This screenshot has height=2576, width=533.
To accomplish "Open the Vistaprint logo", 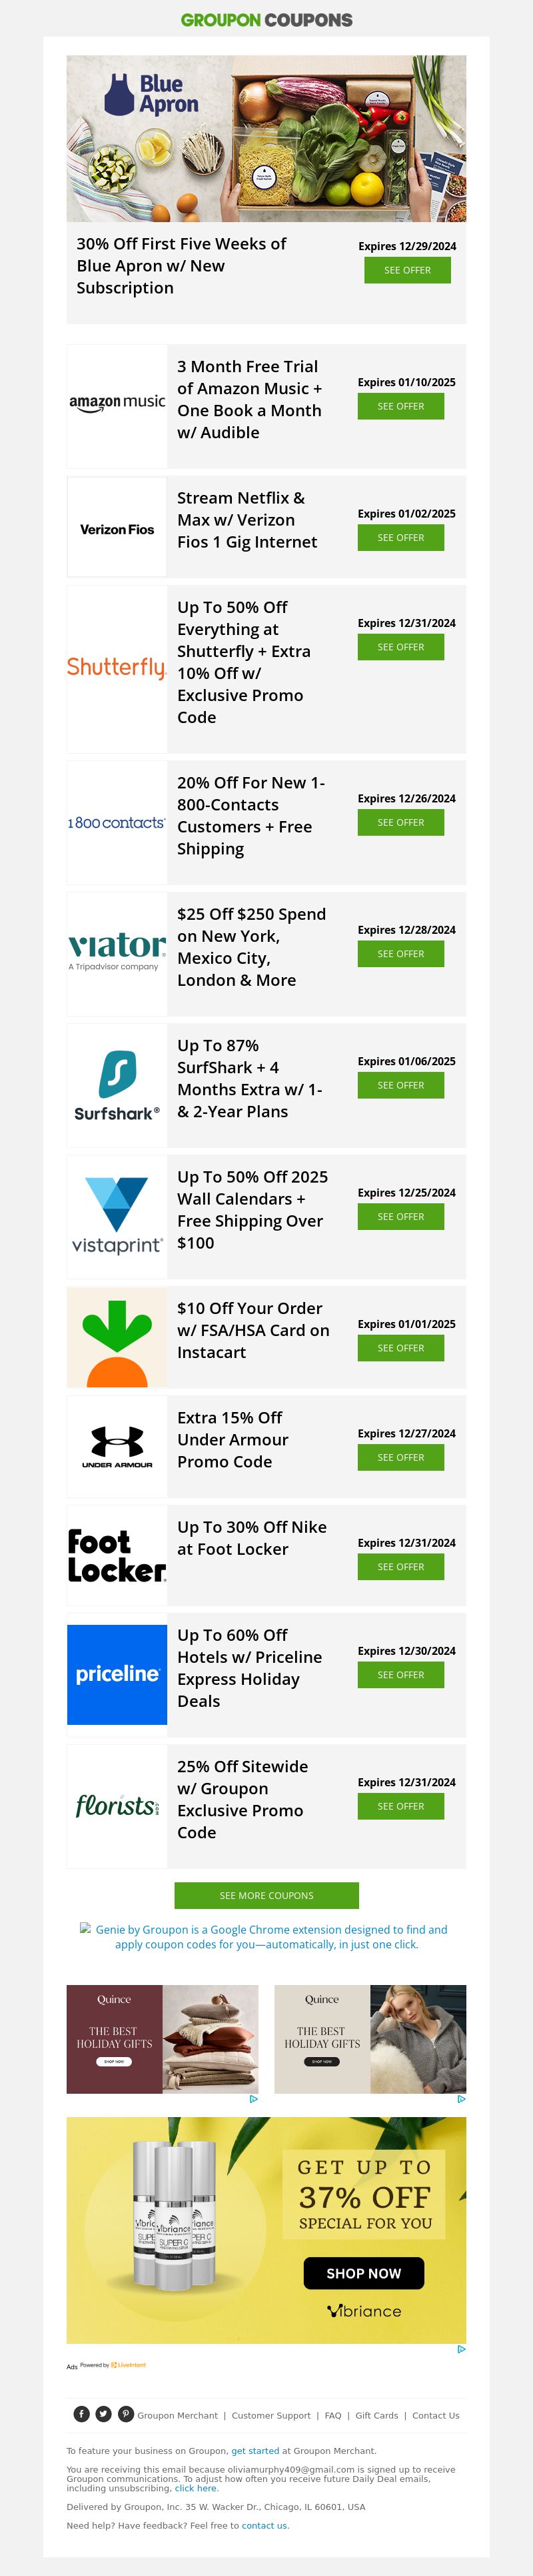I will pyautogui.click(x=117, y=1217).
